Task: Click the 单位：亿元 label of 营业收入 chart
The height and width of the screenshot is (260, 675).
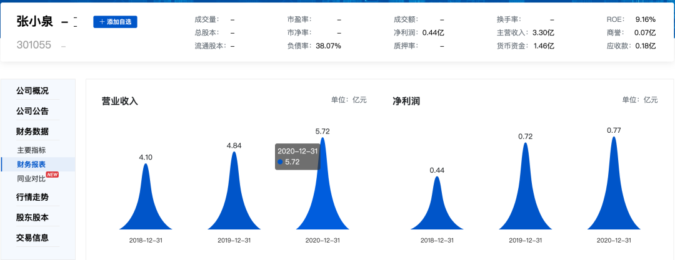Action: [349, 100]
